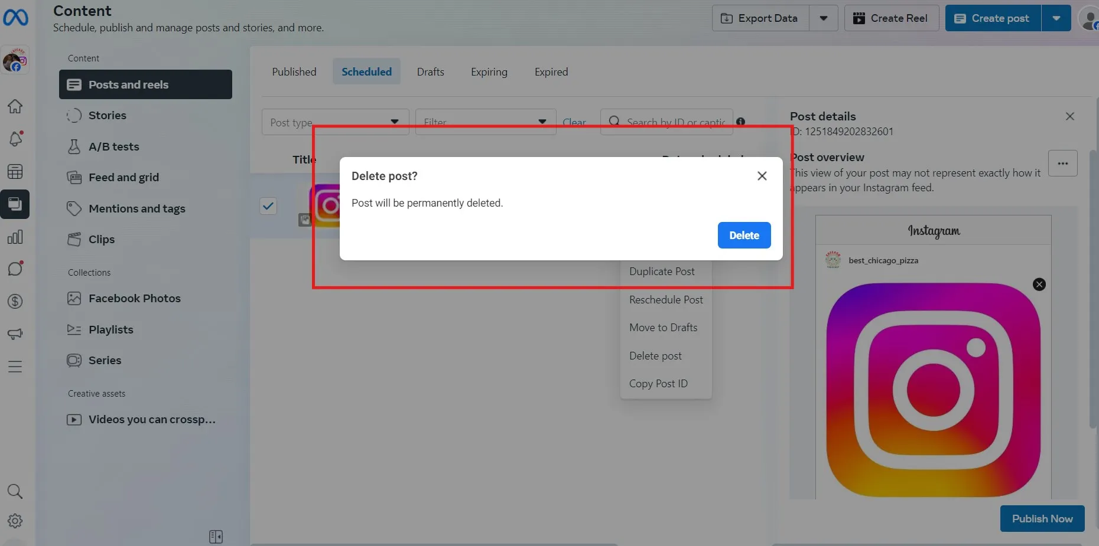
Task: Choose Duplicate Post from context menu
Action: pos(666,272)
